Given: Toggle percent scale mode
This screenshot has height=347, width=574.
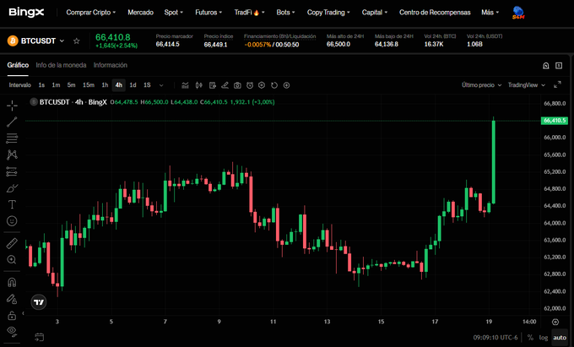Looking at the screenshot, I should click(530, 338).
